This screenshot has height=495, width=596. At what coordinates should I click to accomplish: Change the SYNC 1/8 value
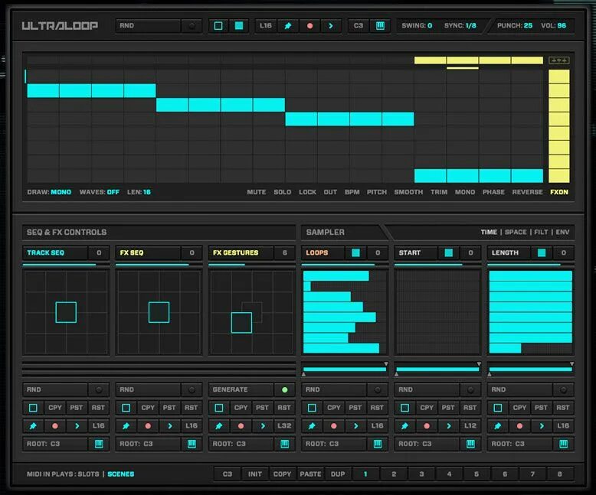(460, 26)
